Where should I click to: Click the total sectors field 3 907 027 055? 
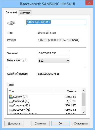pos(54,53)
